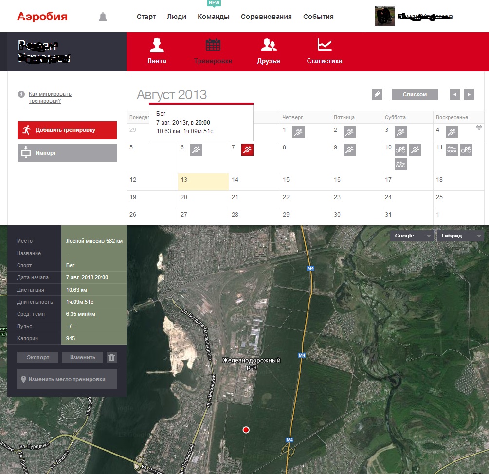Screen dimensions: 489x474
Task: Open the Старт menu item
Action: coord(146,17)
